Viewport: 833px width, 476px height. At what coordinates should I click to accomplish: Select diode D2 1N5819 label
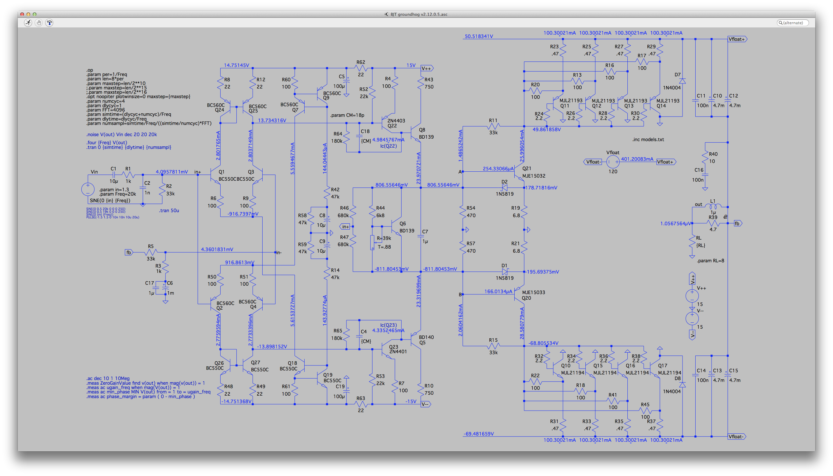[504, 188]
